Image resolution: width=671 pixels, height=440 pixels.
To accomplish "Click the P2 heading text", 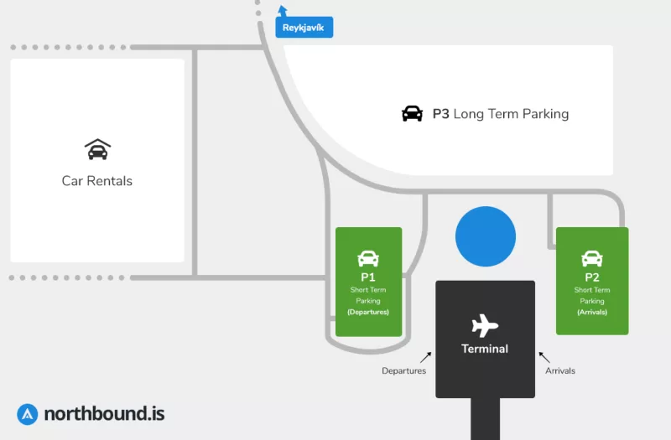I will tap(592, 277).
